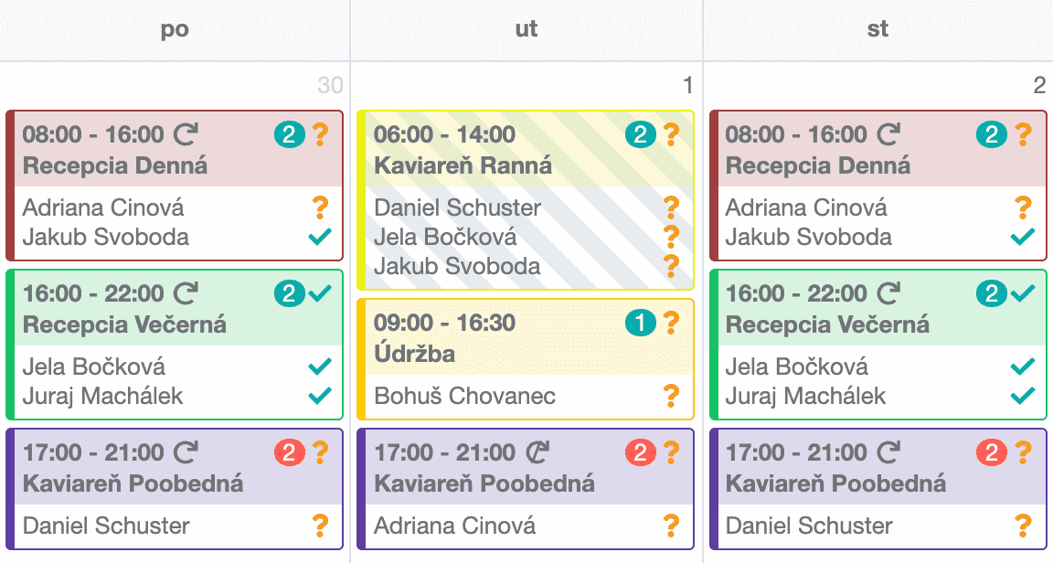The image size is (1053, 563).
Task: Click purple color bar of Monday Kaviareň Poobedná
Action: point(10,489)
